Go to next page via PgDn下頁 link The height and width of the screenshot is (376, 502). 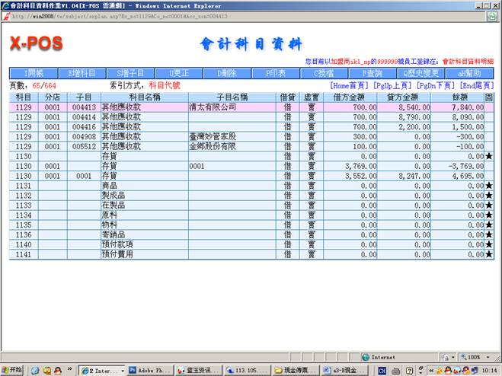tap(434, 86)
